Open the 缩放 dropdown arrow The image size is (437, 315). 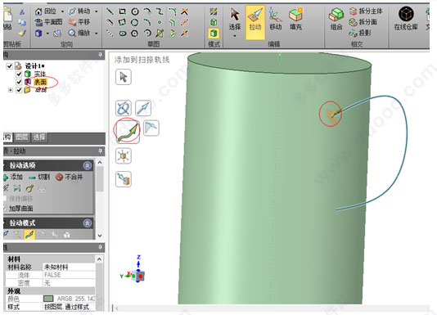[x=97, y=34]
